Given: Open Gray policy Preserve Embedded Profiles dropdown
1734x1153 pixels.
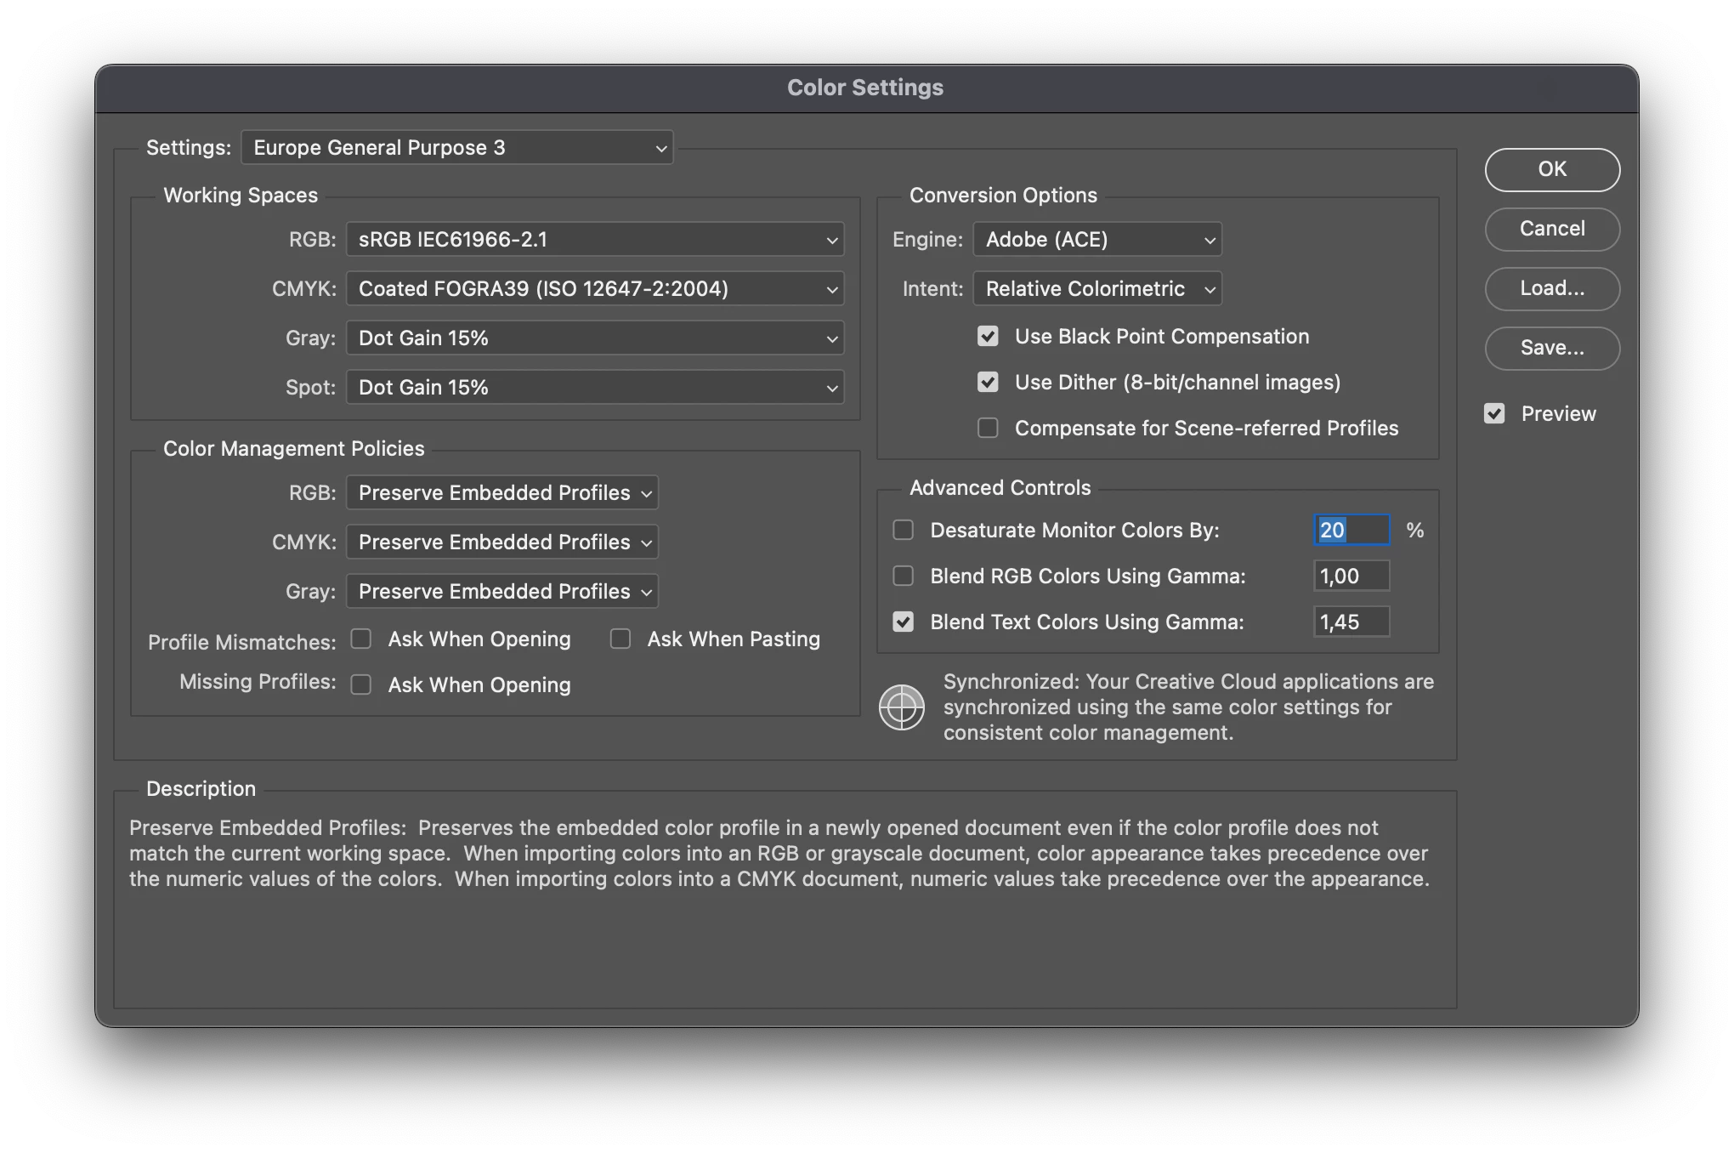Looking at the screenshot, I should 501,592.
